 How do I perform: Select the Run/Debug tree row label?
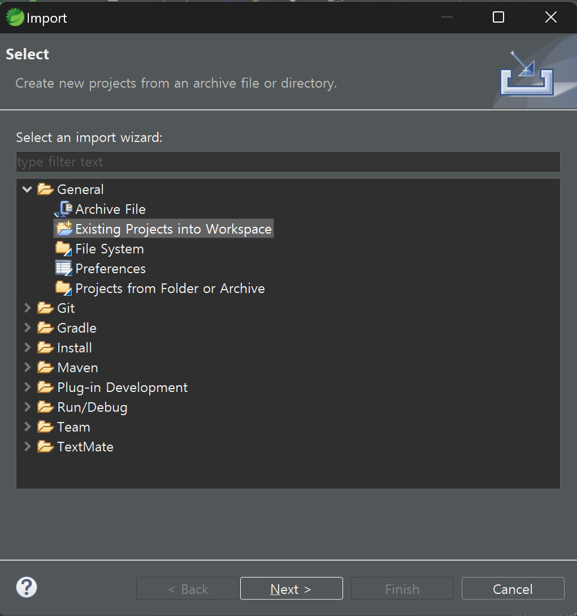pyautogui.click(x=92, y=407)
